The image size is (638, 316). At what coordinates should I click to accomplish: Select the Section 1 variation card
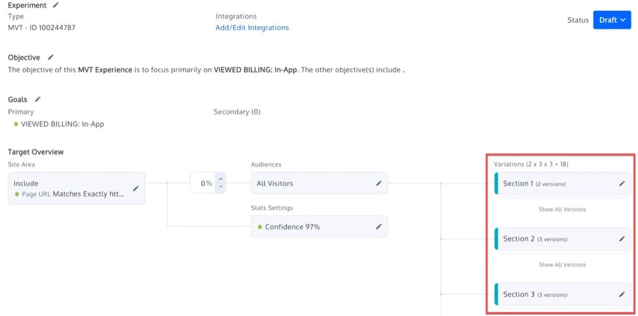pyautogui.click(x=549, y=184)
